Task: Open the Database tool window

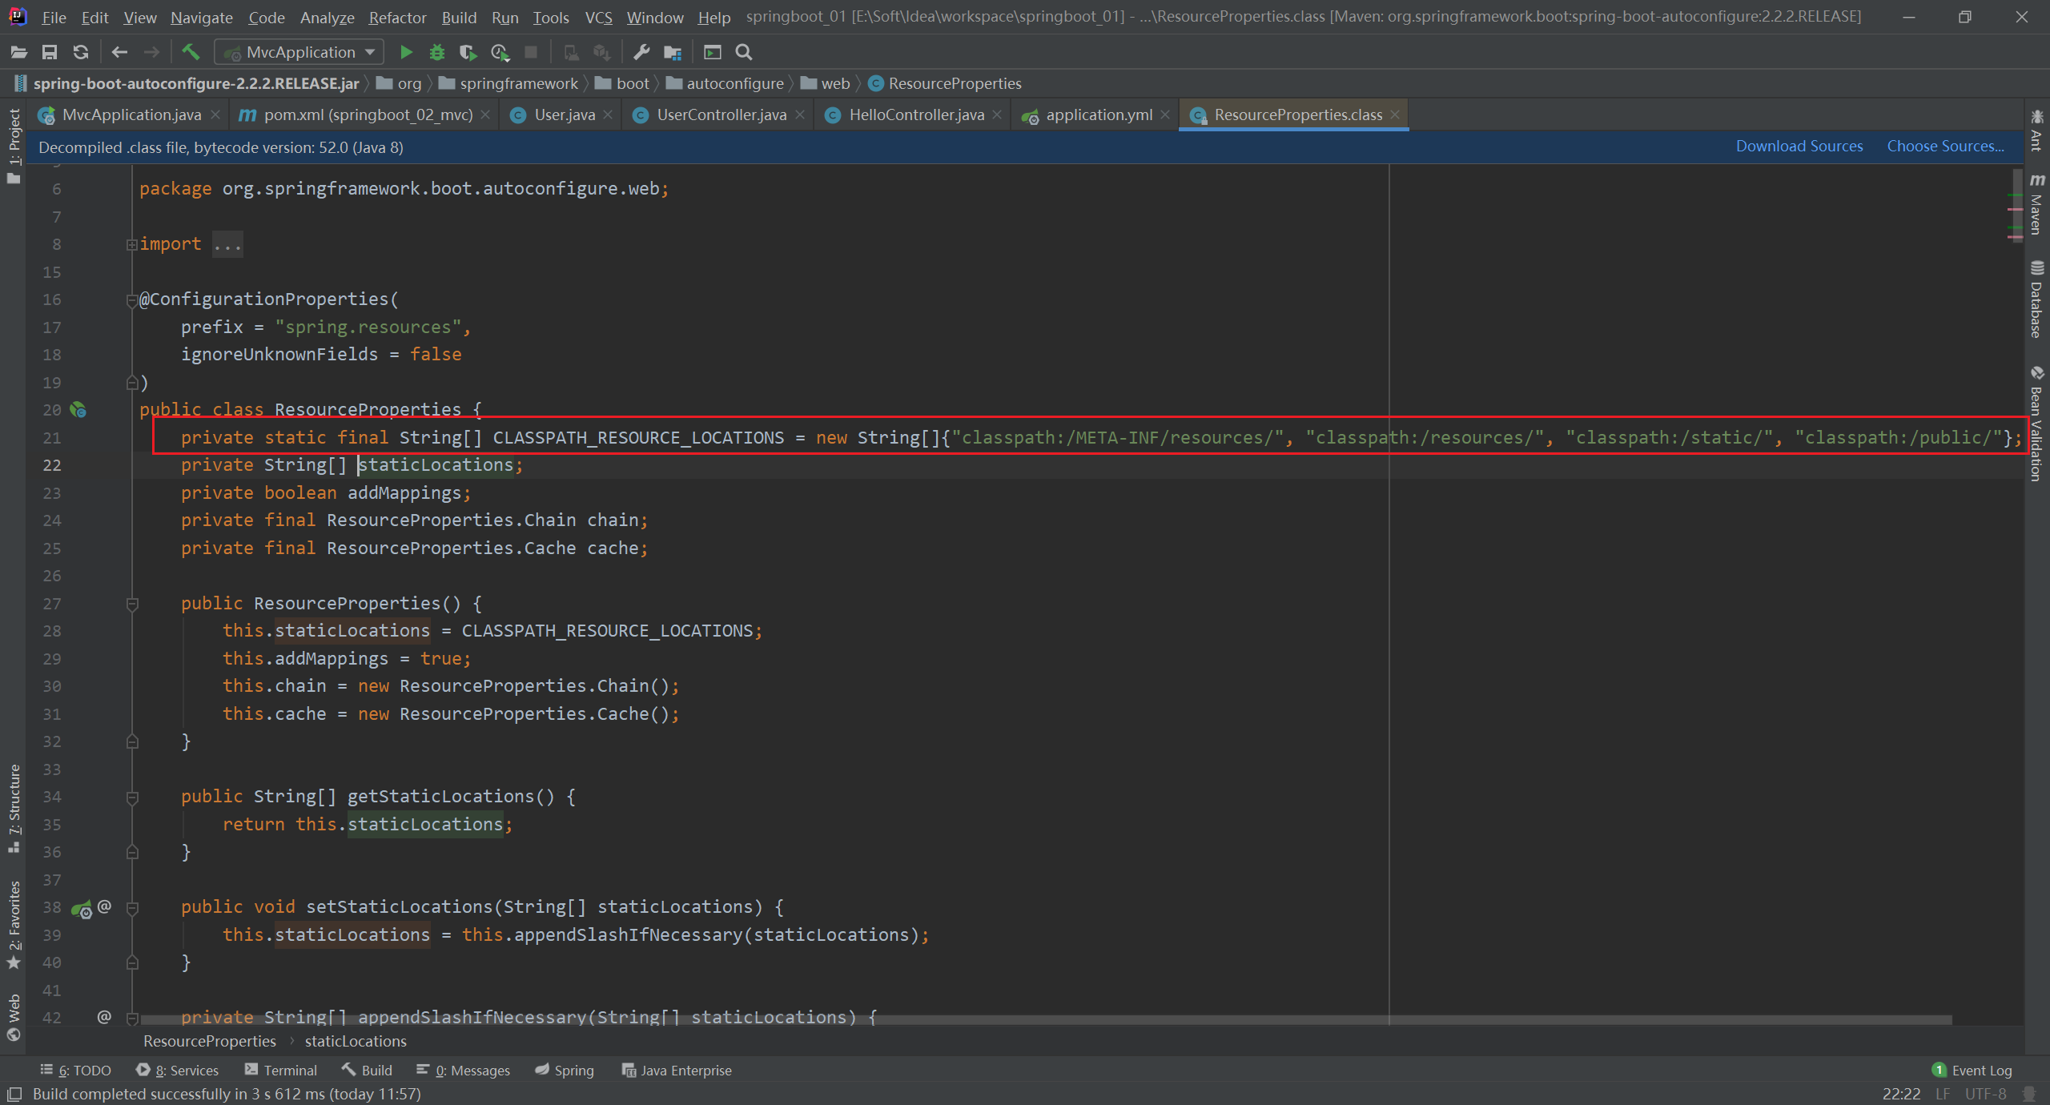Action: pyautogui.click(x=2036, y=299)
